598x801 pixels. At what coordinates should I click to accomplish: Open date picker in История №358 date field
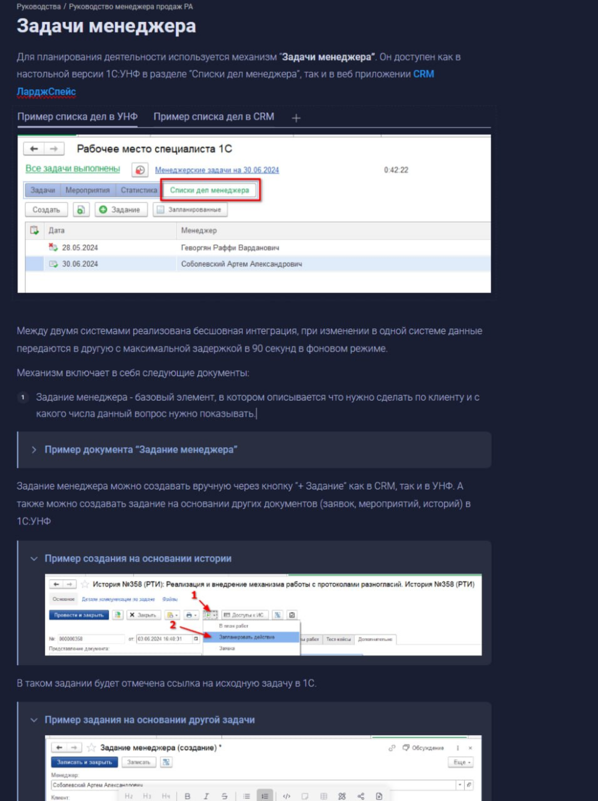coord(196,638)
